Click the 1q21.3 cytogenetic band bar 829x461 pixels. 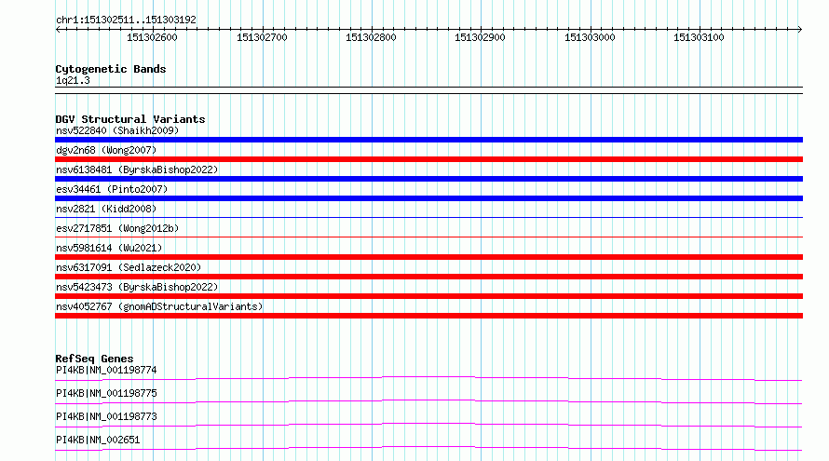click(428, 90)
